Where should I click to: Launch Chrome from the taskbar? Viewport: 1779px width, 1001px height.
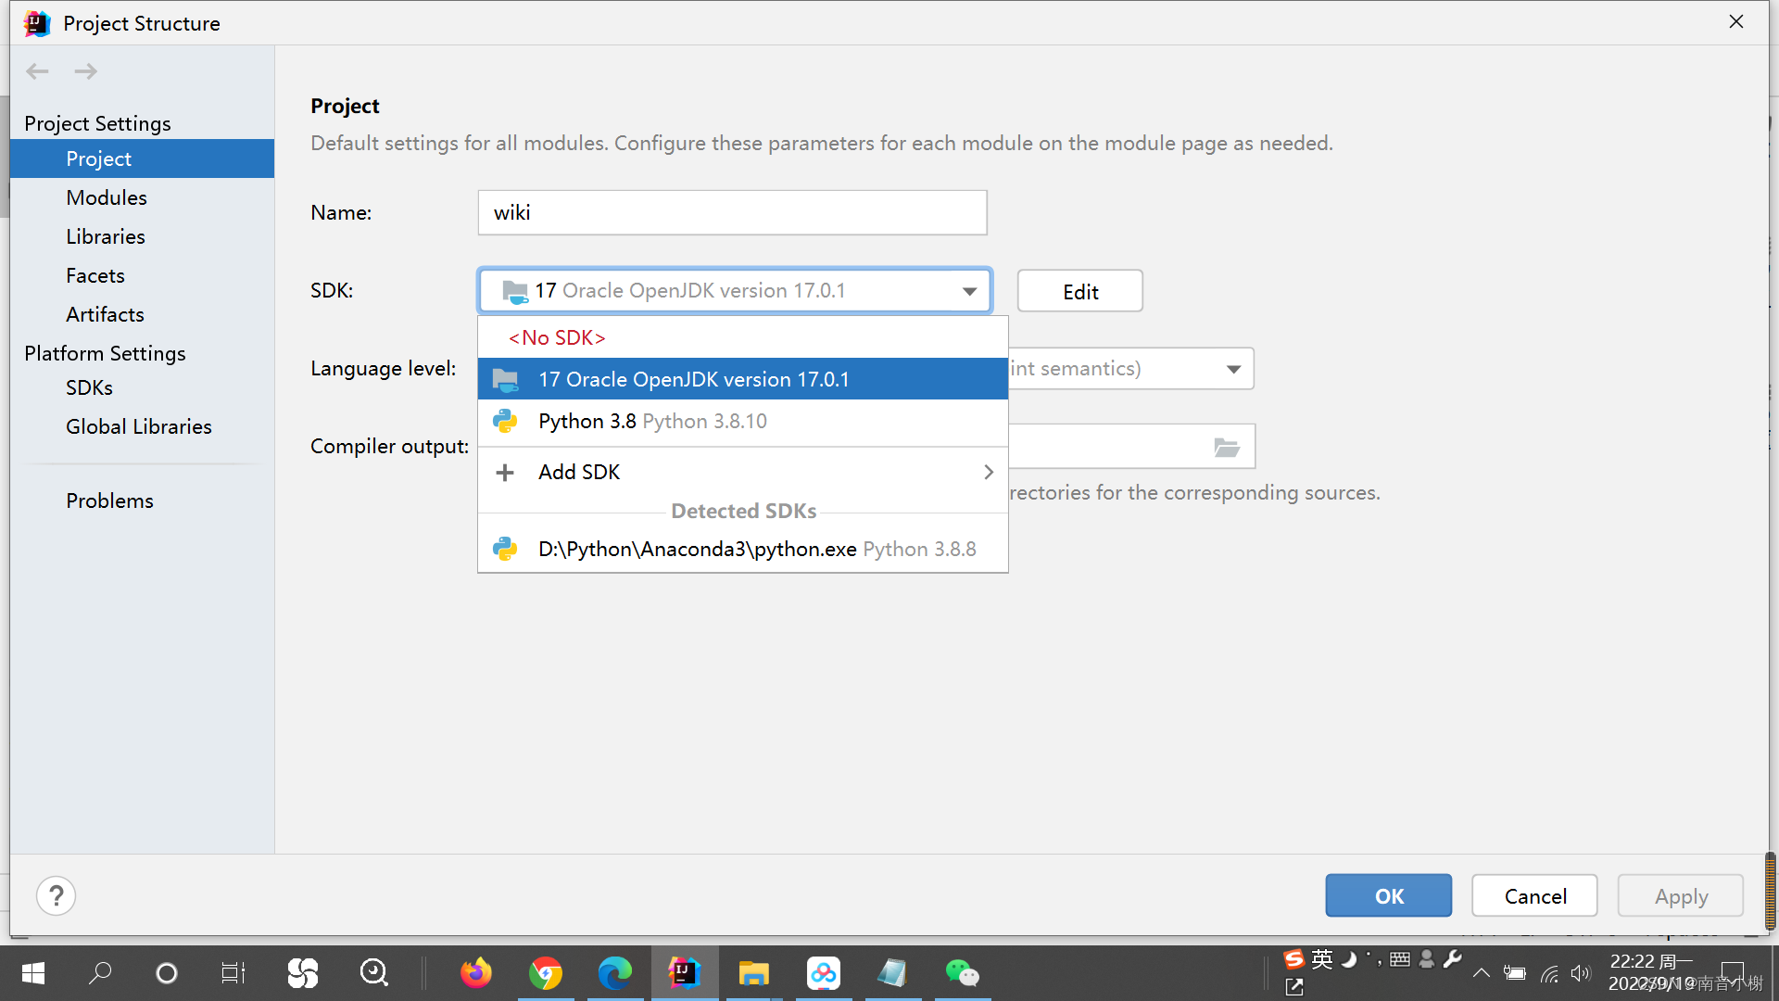pyautogui.click(x=546, y=973)
